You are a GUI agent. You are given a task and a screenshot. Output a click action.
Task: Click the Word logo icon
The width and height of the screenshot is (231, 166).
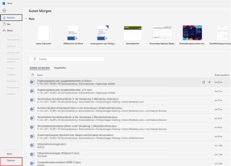(x=3, y=3)
